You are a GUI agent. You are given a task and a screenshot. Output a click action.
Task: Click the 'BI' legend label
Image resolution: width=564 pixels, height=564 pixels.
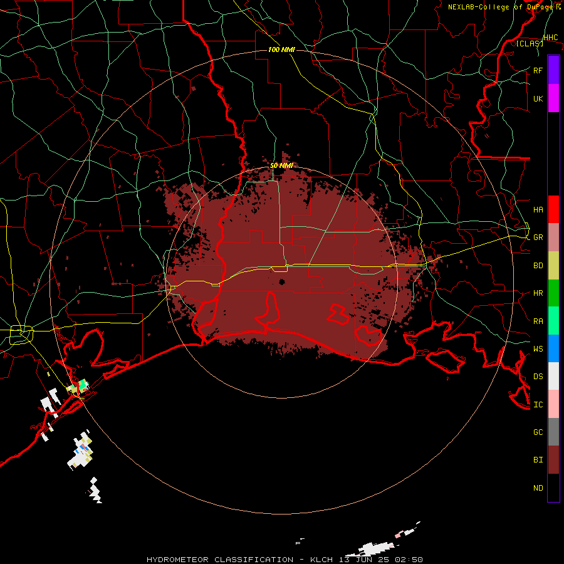tap(538, 460)
